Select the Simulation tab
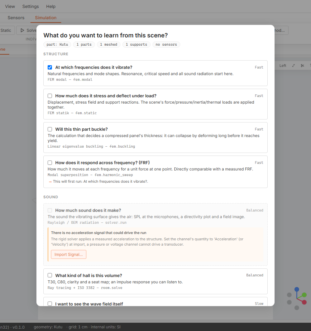The image size is (311, 331). click(x=46, y=18)
